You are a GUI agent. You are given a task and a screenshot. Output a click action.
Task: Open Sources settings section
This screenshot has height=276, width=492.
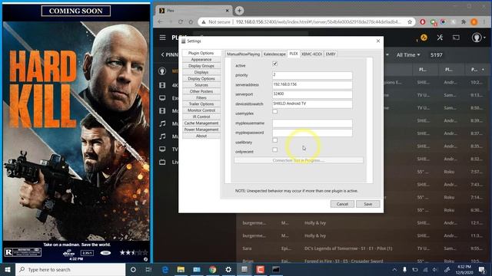click(201, 85)
